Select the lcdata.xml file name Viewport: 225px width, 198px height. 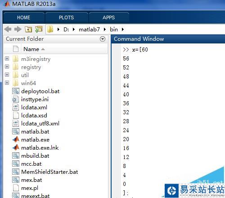pos(34,108)
